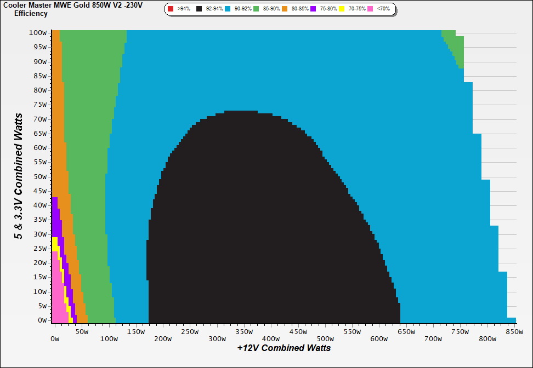
Task: Click the 5 & 3.3V Combined Watts label
Action: [19, 176]
